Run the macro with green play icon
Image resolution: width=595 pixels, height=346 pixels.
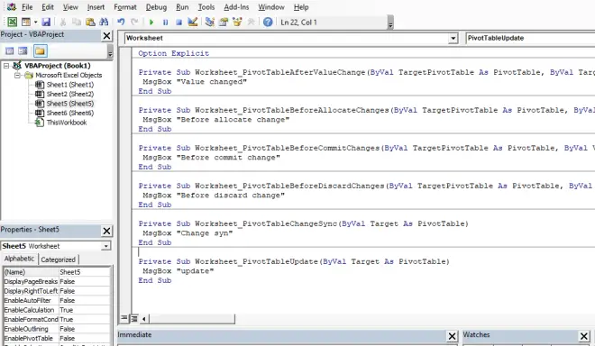click(151, 22)
